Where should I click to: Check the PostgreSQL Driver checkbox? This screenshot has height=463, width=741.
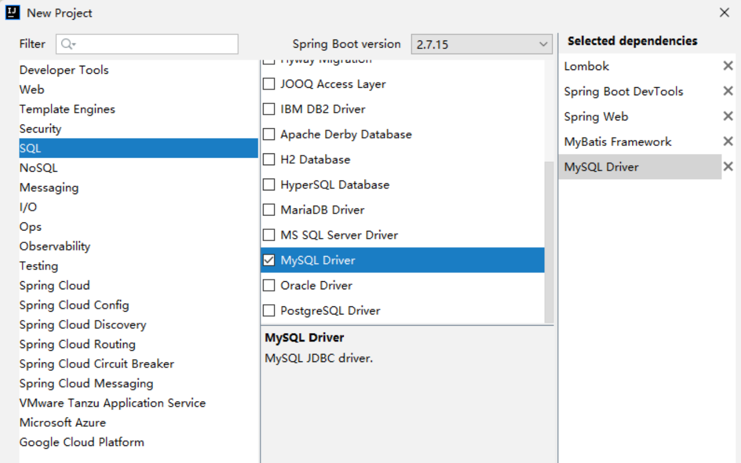click(x=269, y=311)
